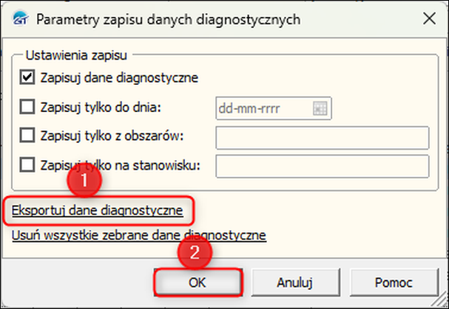This screenshot has height=309, width=449.
Task: Tick the 'Zapisuj tylko z obszarów' checkbox
Action: 28,136
